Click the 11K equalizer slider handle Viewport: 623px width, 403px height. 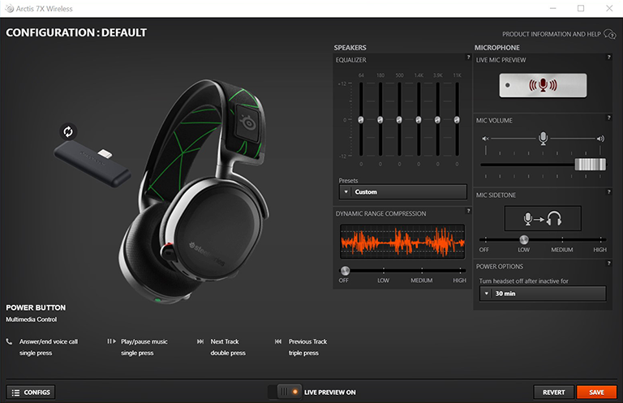click(x=457, y=119)
